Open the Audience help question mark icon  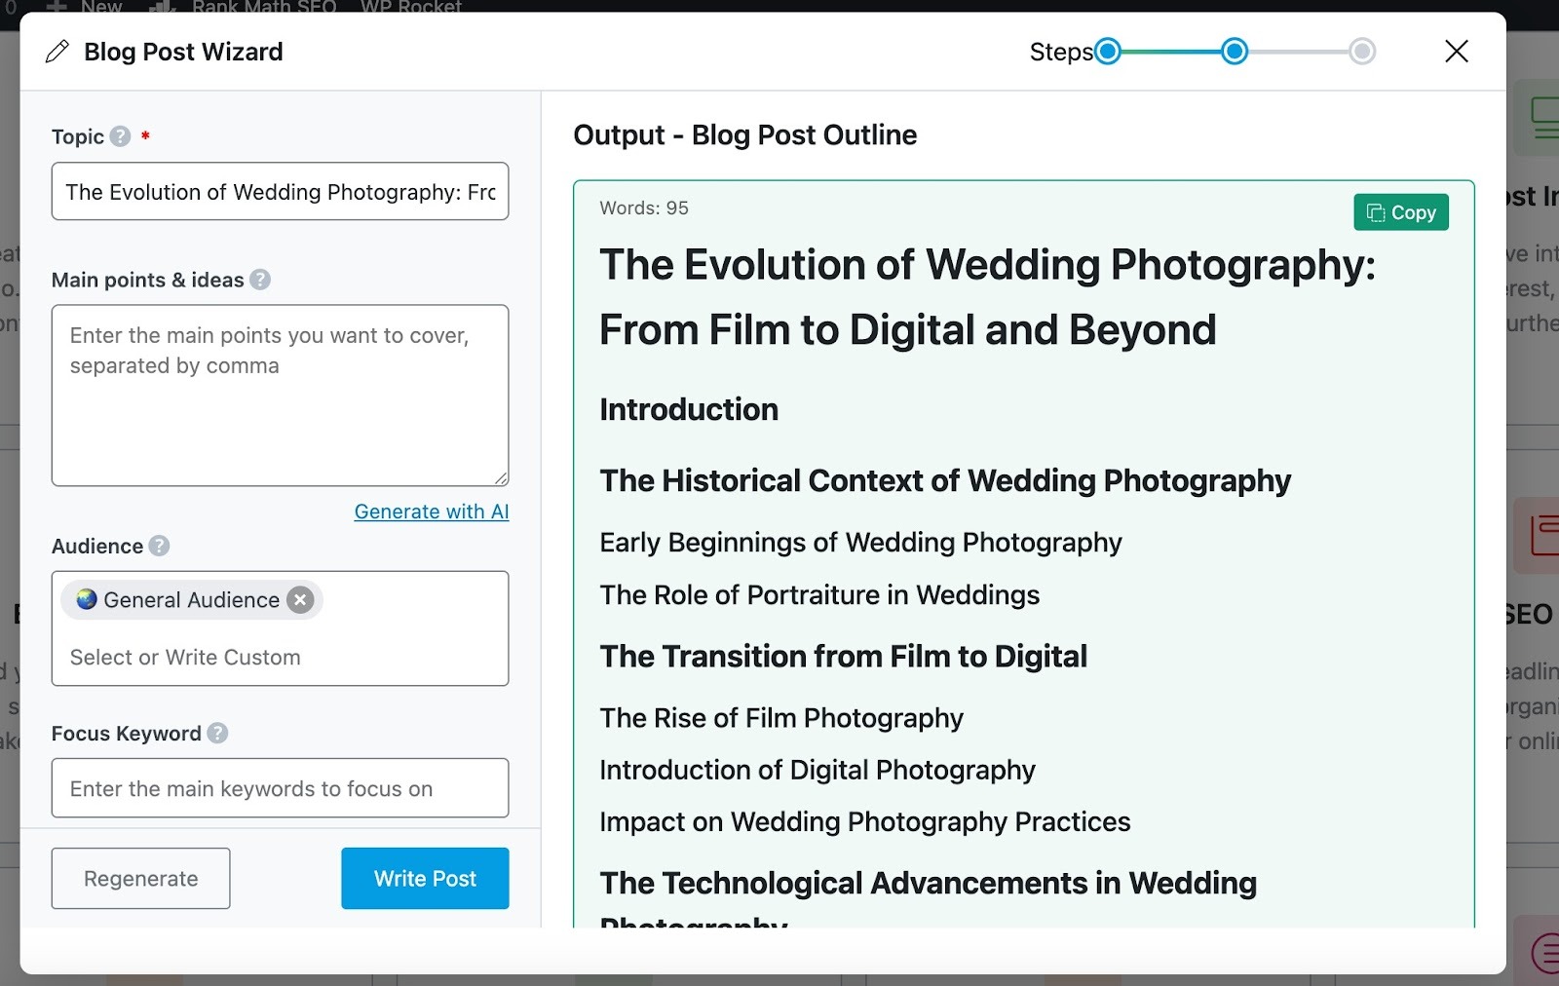[159, 546]
